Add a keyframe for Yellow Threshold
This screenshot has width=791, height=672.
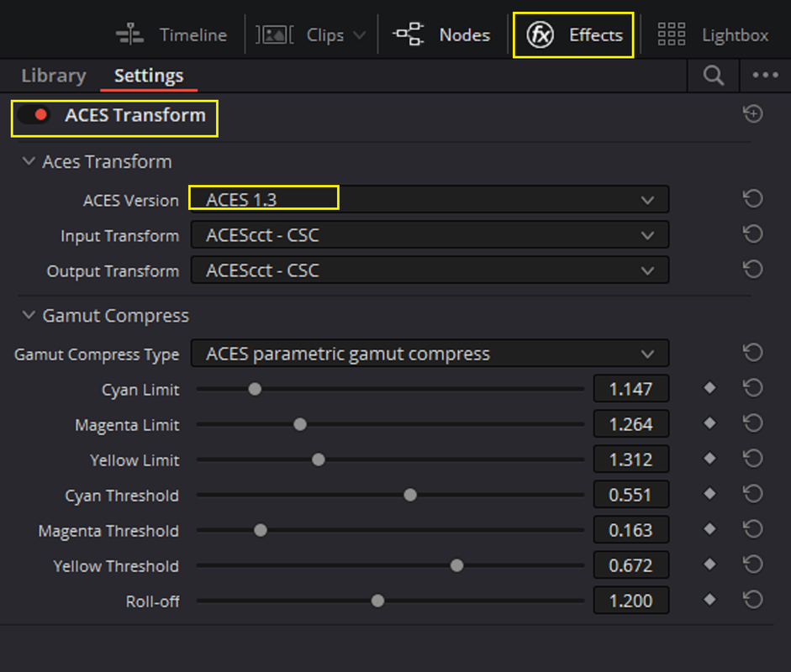(709, 564)
